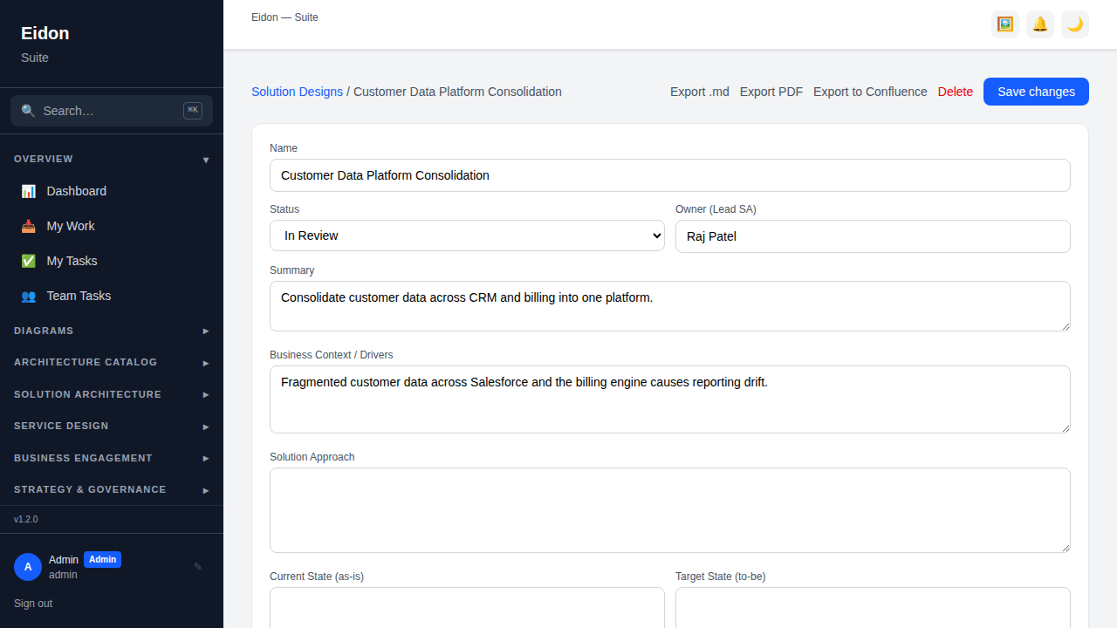Open the Status dropdown showing In Review
1117x628 pixels.
[x=467, y=235]
